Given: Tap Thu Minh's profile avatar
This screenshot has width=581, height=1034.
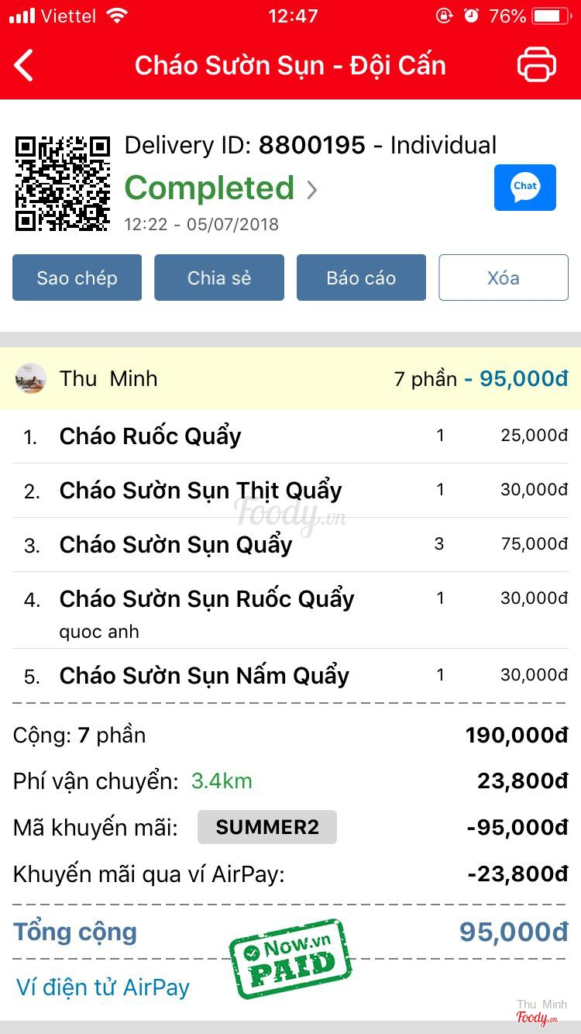Looking at the screenshot, I should (31, 378).
